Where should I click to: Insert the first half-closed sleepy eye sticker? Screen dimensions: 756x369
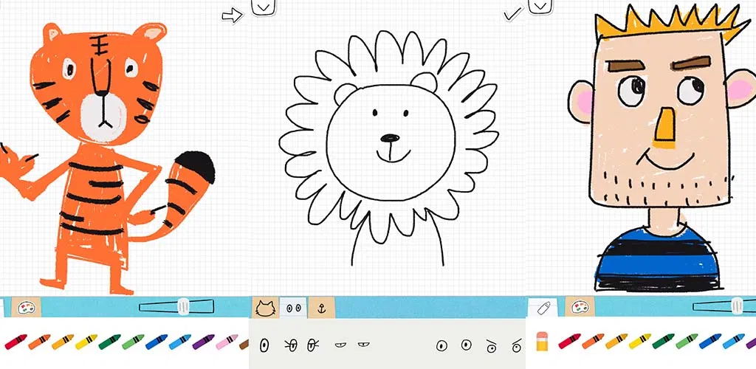pyautogui.click(x=340, y=345)
